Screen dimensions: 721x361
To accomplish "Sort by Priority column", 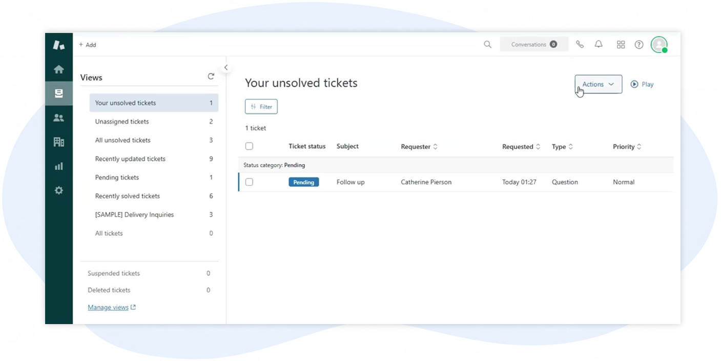I will click(x=627, y=147).
